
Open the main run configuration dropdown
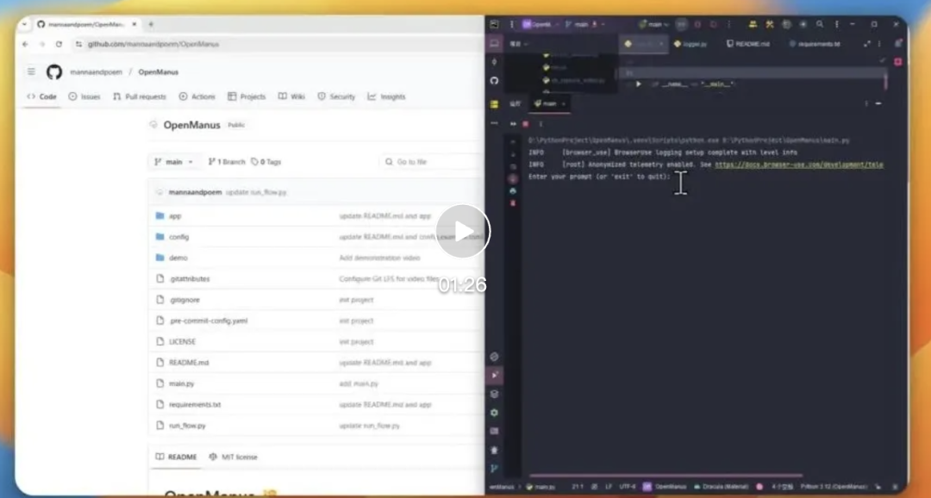click(x=653, y=24)
